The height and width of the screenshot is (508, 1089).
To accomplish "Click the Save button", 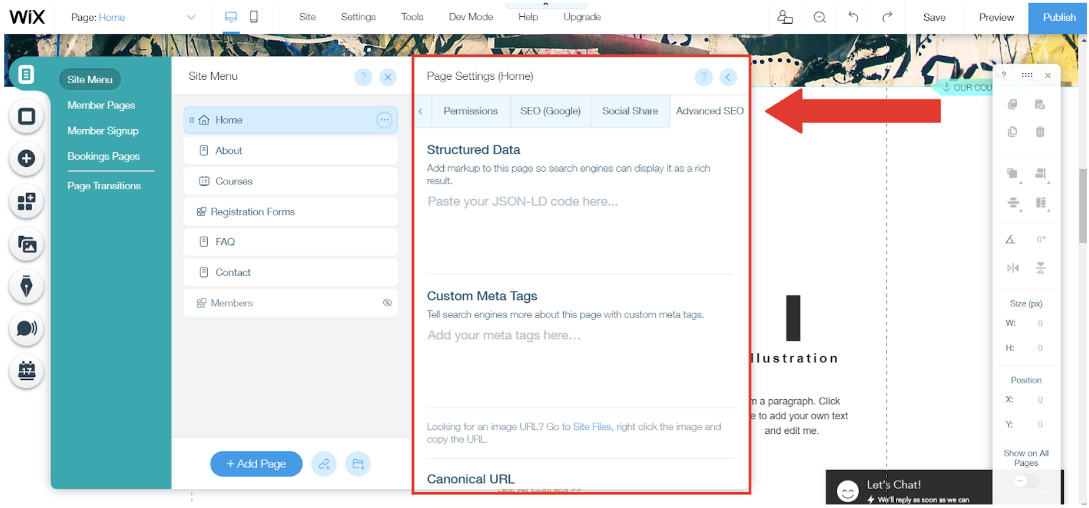I will coord(934,17).
